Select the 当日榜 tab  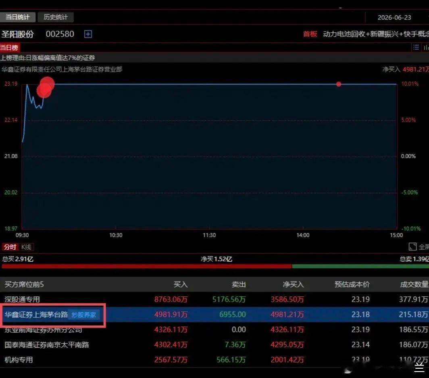(x=10, y=48)
